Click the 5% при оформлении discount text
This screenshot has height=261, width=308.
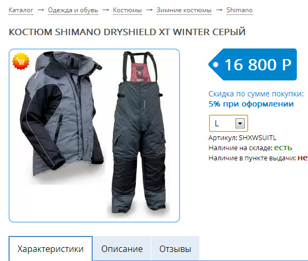click(x=251, y=104)
